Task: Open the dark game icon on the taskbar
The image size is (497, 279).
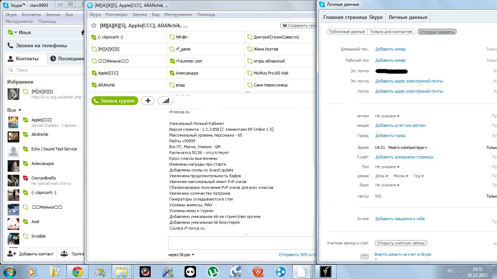Action: tap(325, 272)
